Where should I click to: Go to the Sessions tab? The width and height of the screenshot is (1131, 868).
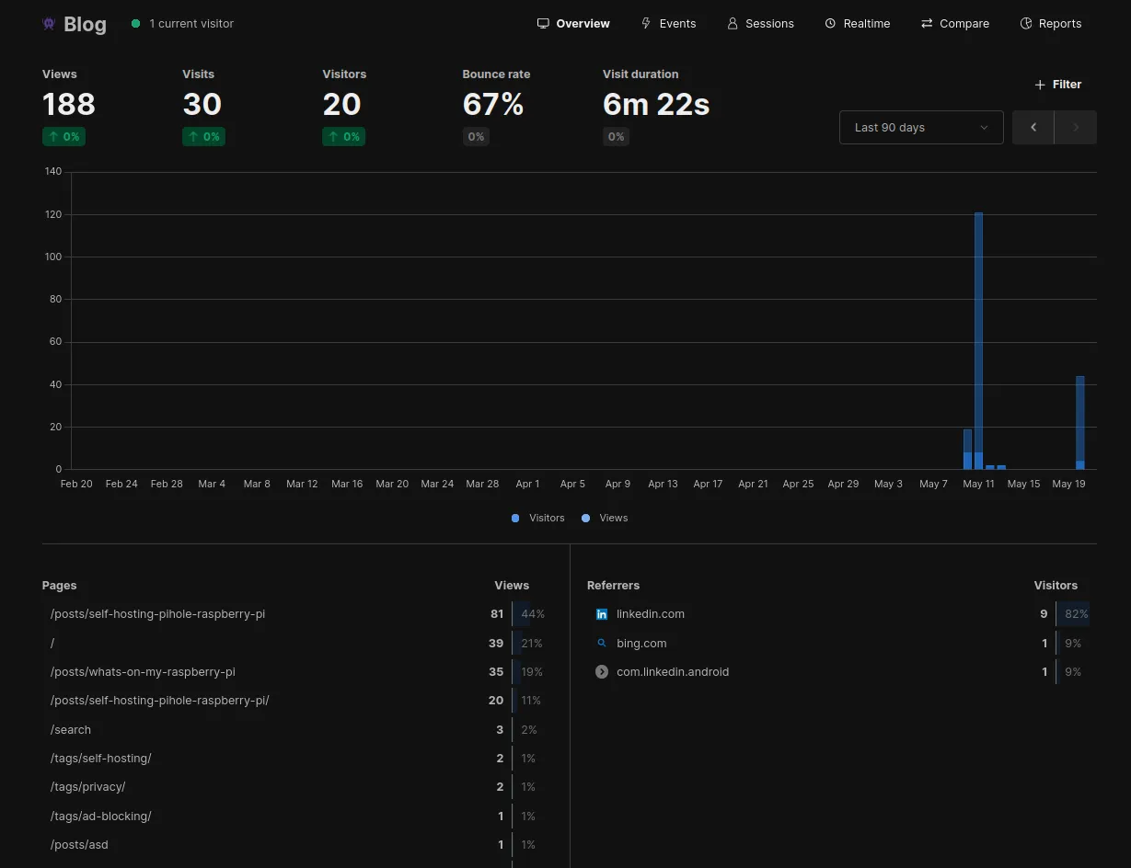click(760, 24)
